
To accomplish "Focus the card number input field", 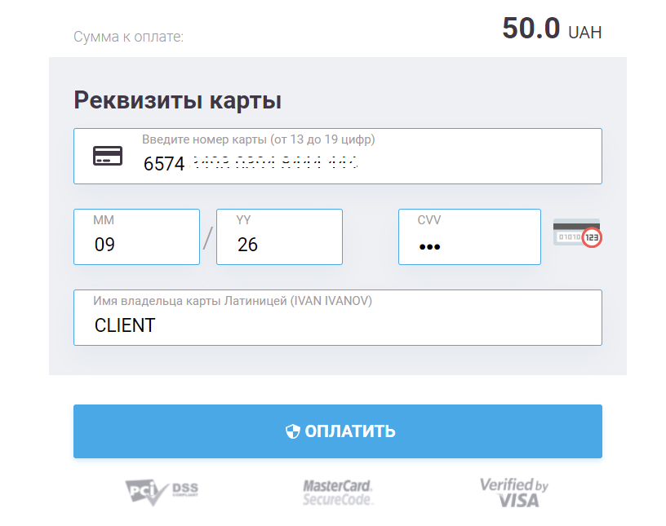I will click(338, 157).
